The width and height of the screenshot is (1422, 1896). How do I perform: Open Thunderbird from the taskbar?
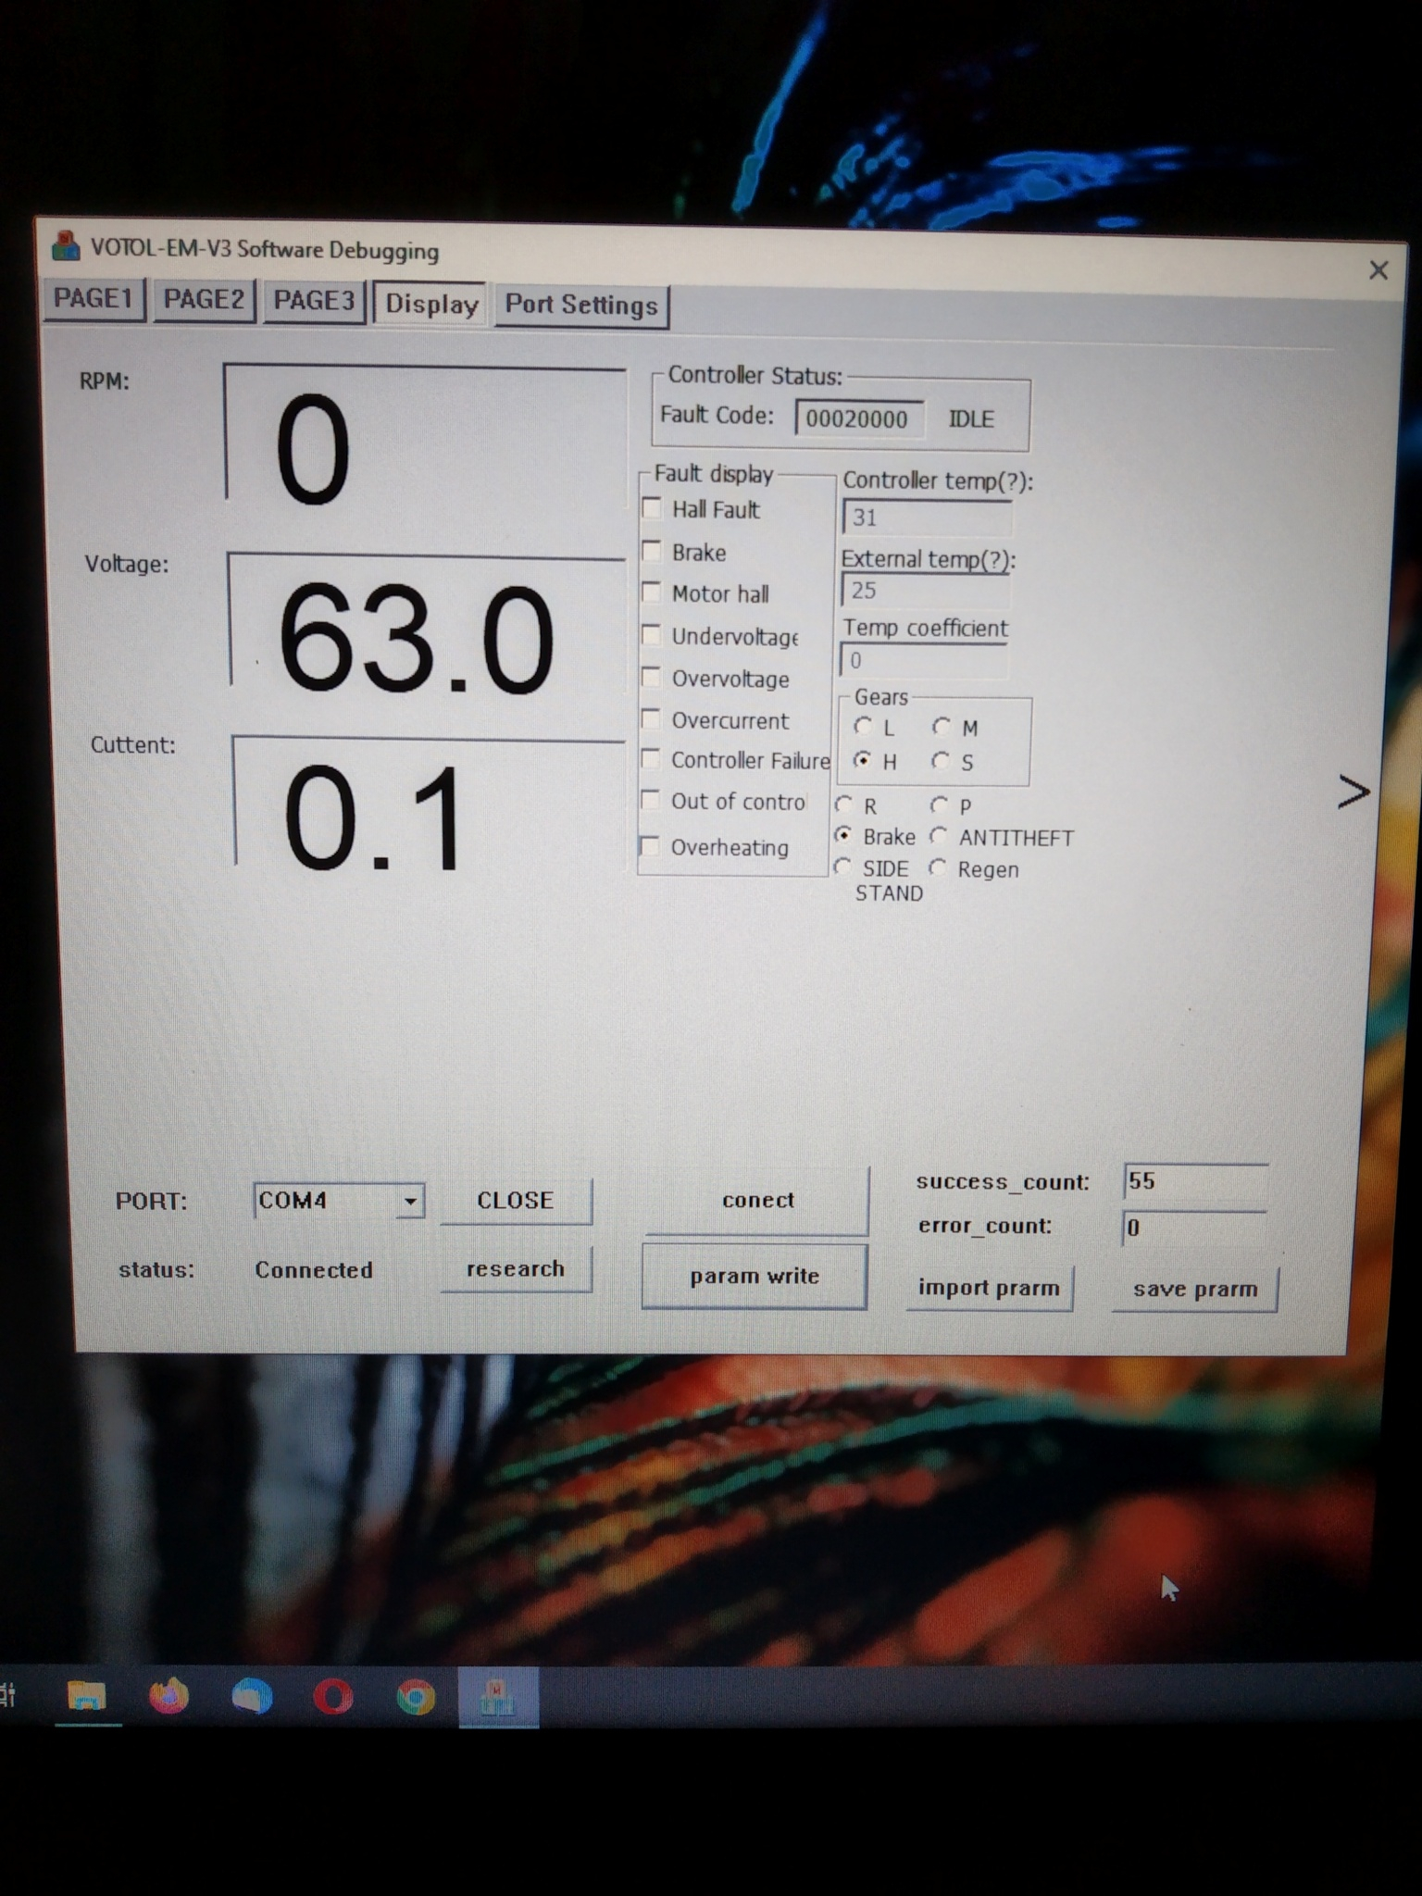pyautogui.click(x=252, y=1696)
